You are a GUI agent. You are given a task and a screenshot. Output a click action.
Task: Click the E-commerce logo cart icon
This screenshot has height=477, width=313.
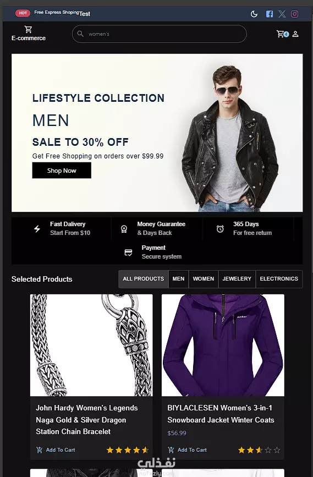28,30
